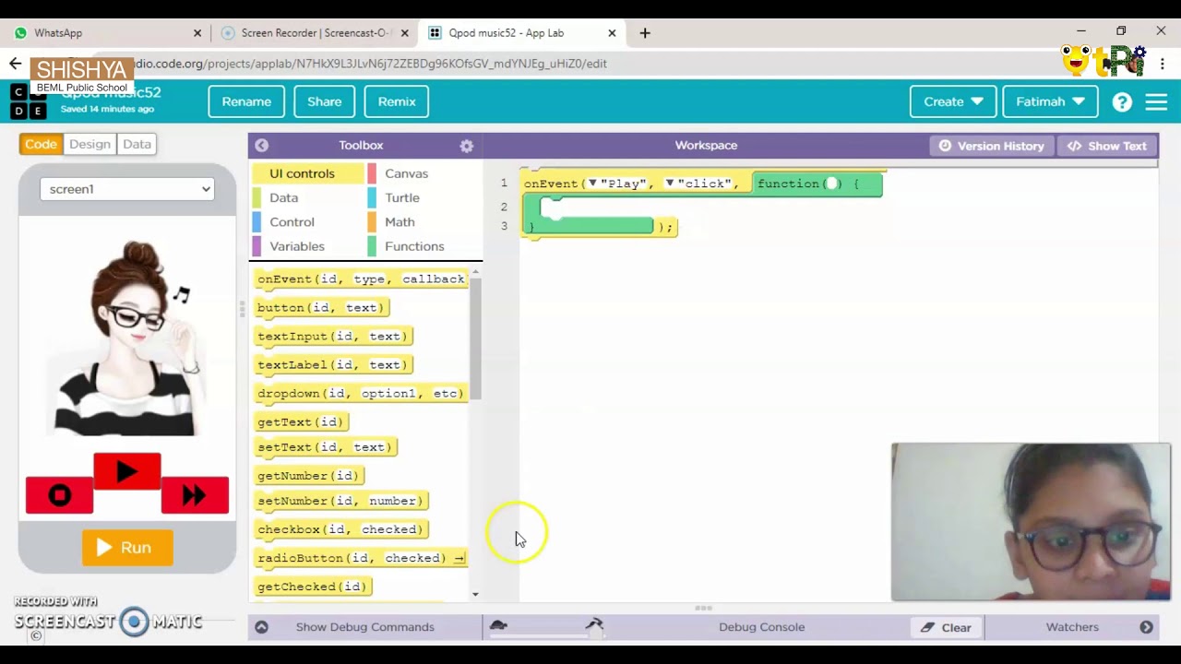This screenshot has height=664, width=1181.
Task: Switch to the Screen Recorder Screencast-O-Matic tab
Action: 314,33
